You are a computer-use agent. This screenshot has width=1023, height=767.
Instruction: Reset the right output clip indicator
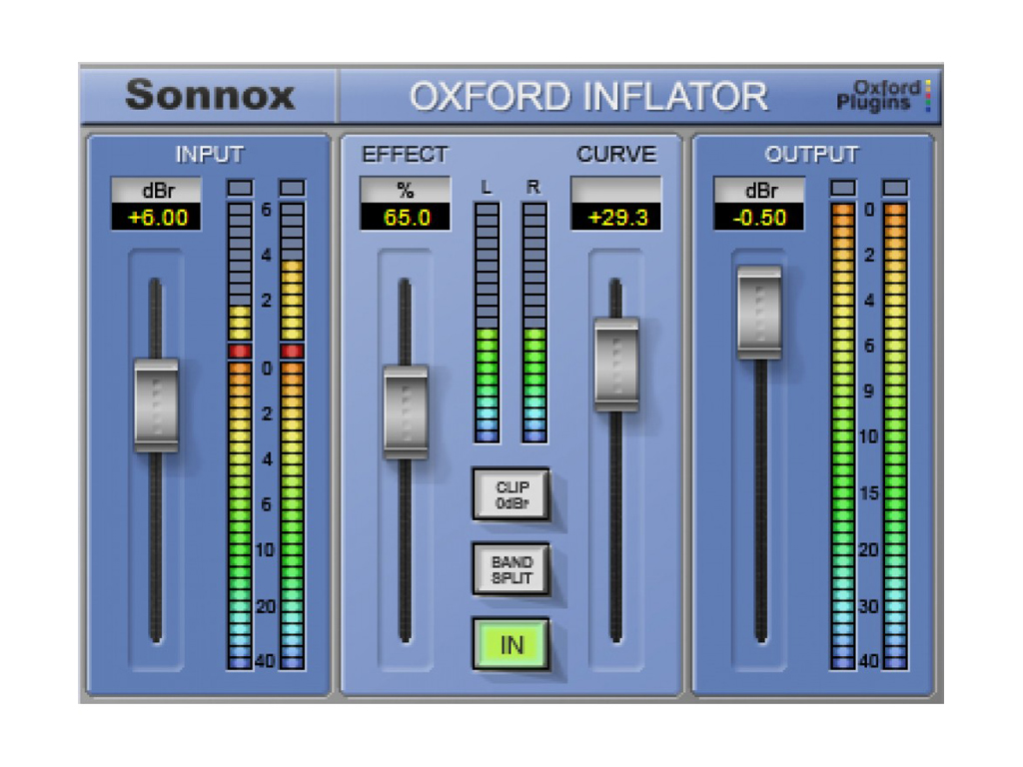point(896,188)
